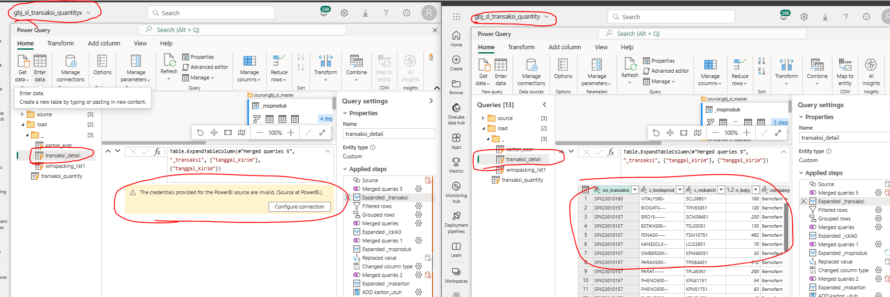Open Enter data in the right window

(501, 72)
